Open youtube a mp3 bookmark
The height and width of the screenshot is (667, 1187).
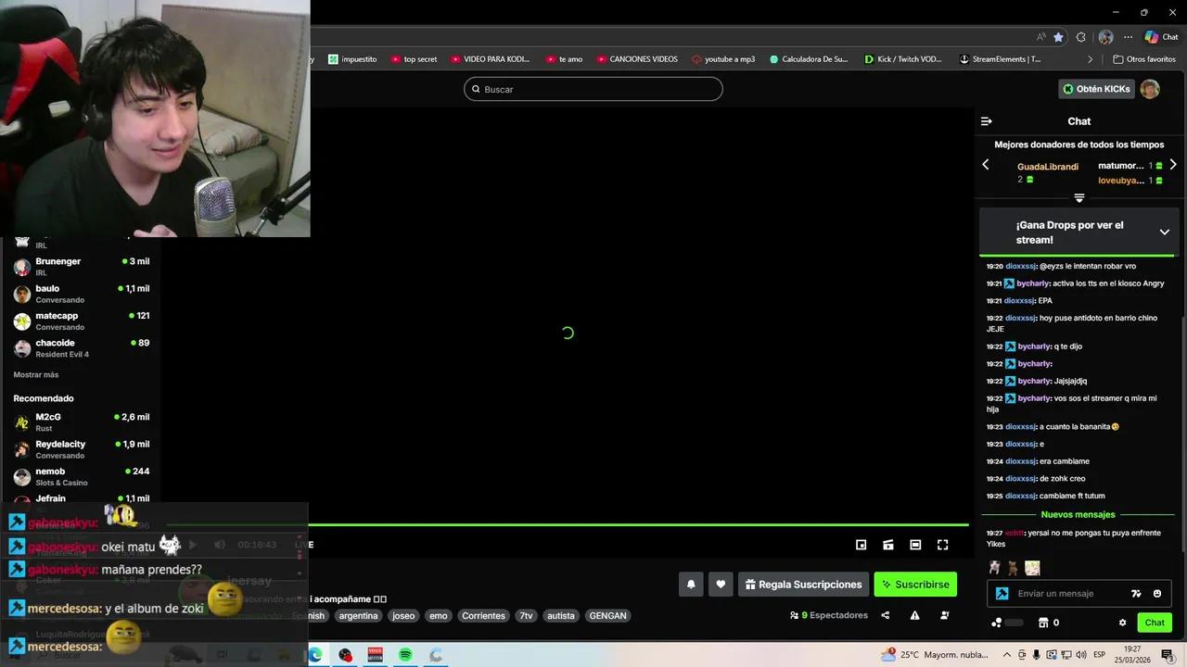723,59
